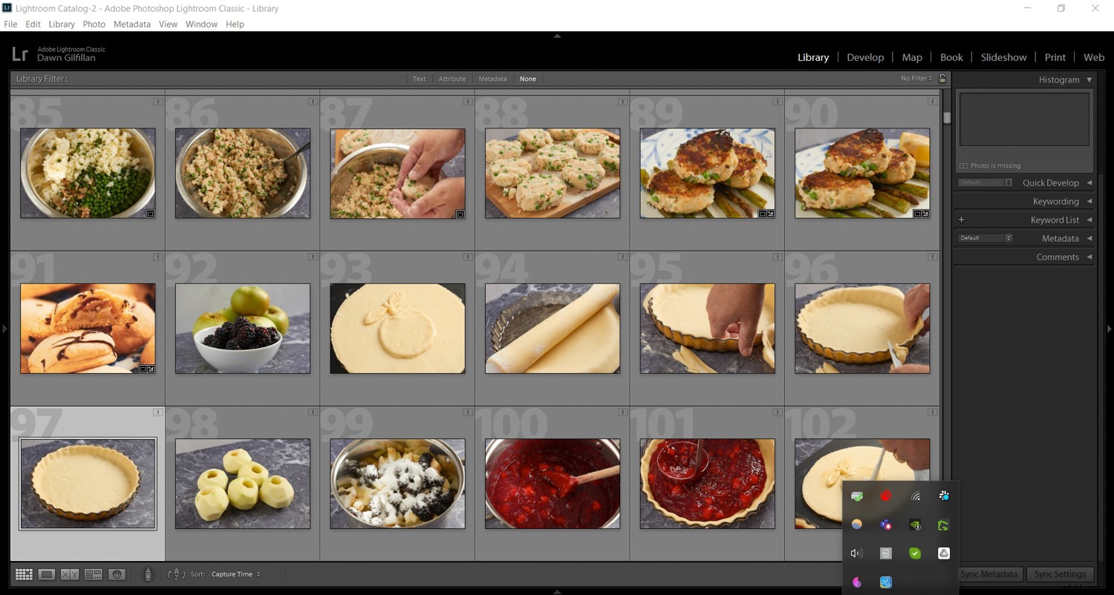The width and height of the screenshot is (1114, 595).
Task: Select the Survey view icon
Action: (93, 573)
